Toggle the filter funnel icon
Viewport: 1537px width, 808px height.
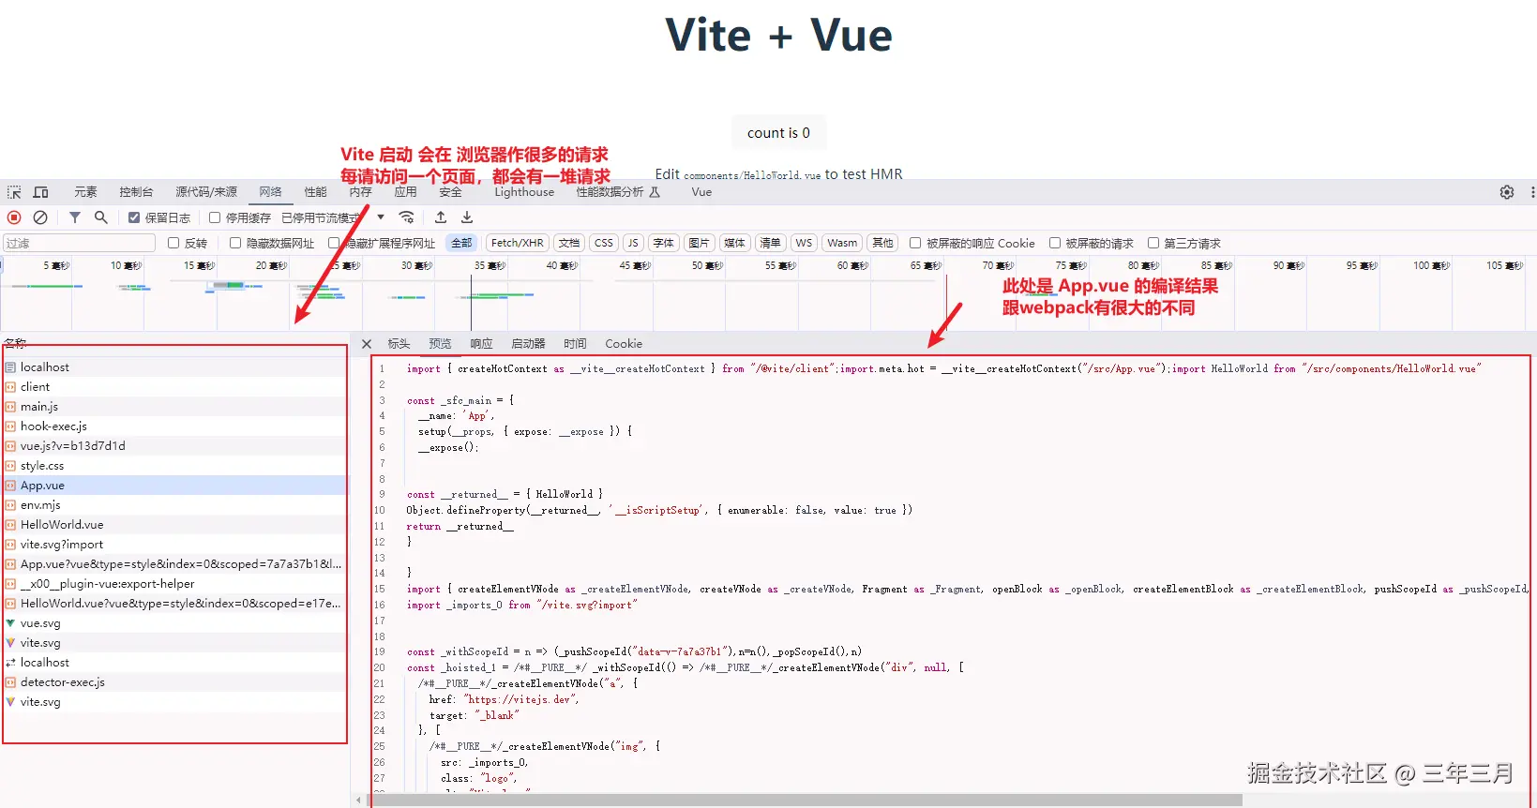(74, 217)
